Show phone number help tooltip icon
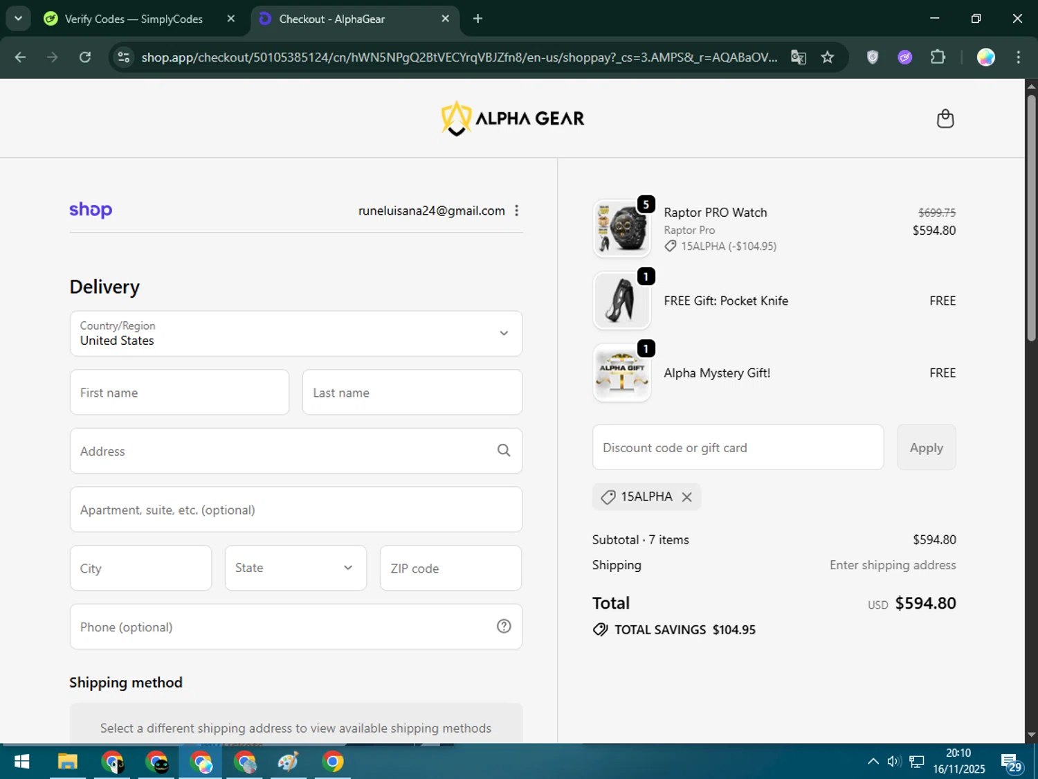Viewport: 1038px width, 779px height. pyautogui.click(x=504, y=626)
